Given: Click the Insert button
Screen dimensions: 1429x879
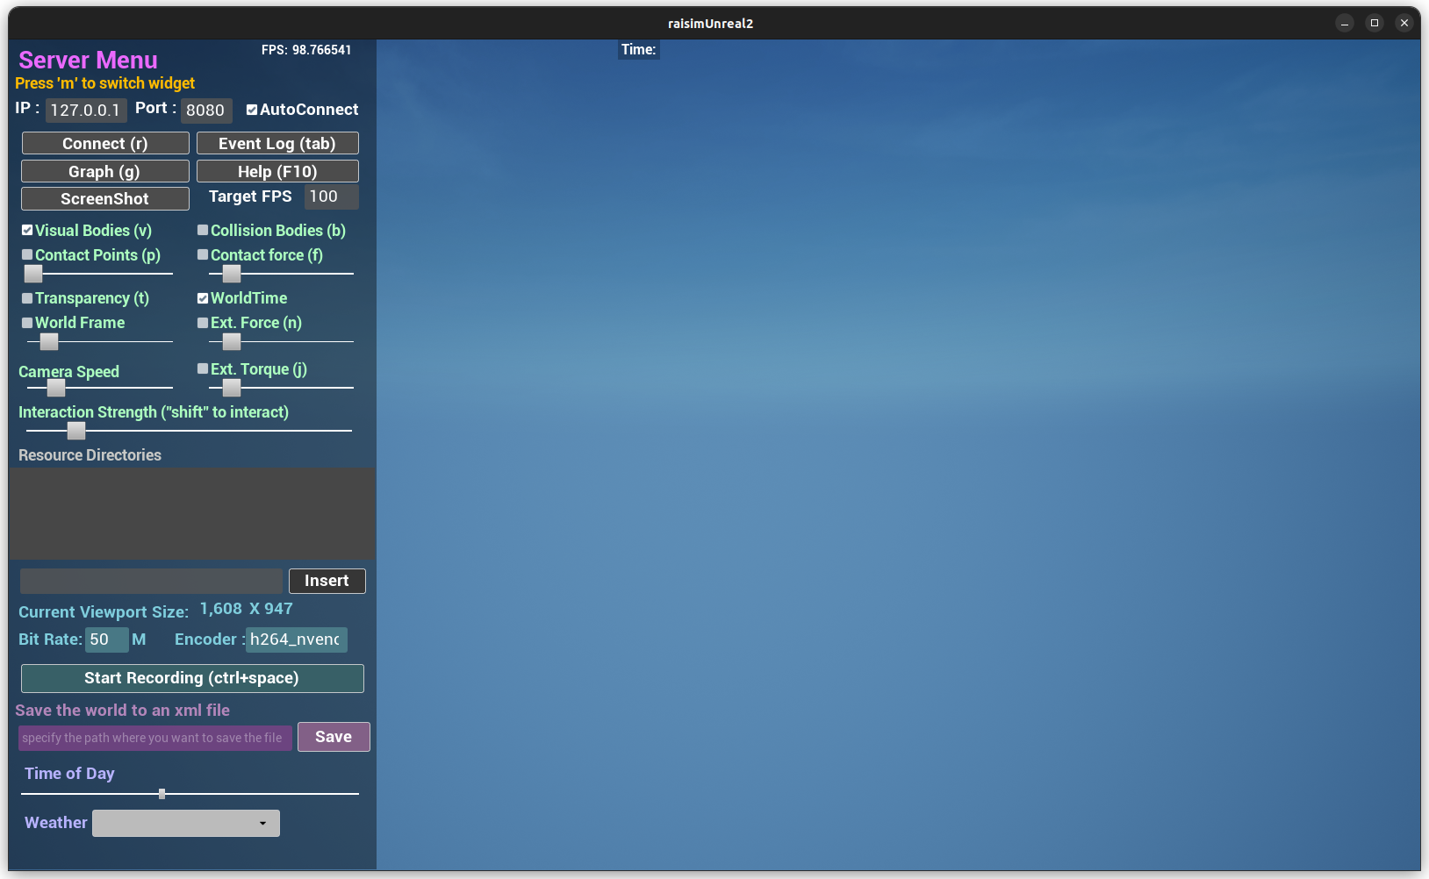Looking at the screenshot, I should click(327, 581).
